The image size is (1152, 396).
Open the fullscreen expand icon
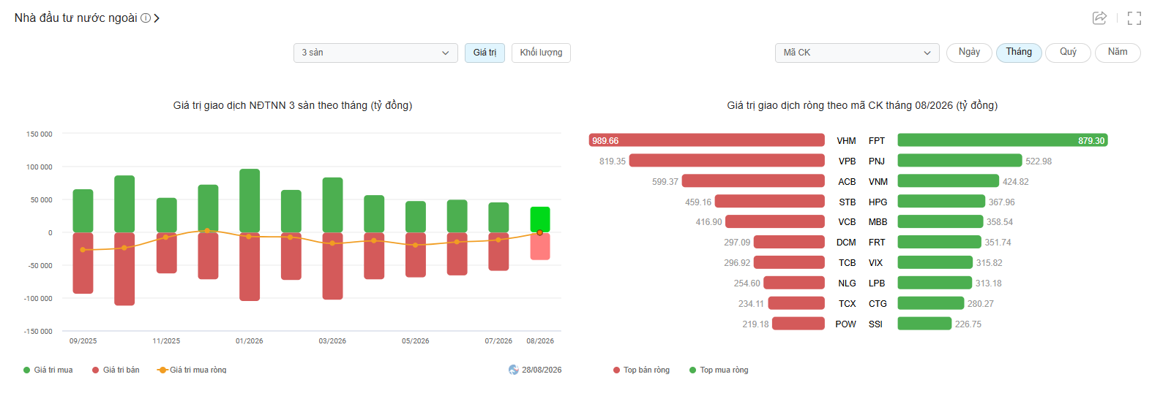point(1134,18)
